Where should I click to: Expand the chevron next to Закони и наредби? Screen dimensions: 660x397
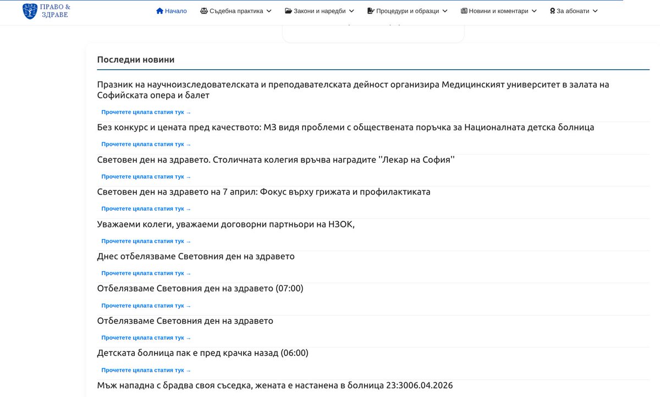coord(351,11)
